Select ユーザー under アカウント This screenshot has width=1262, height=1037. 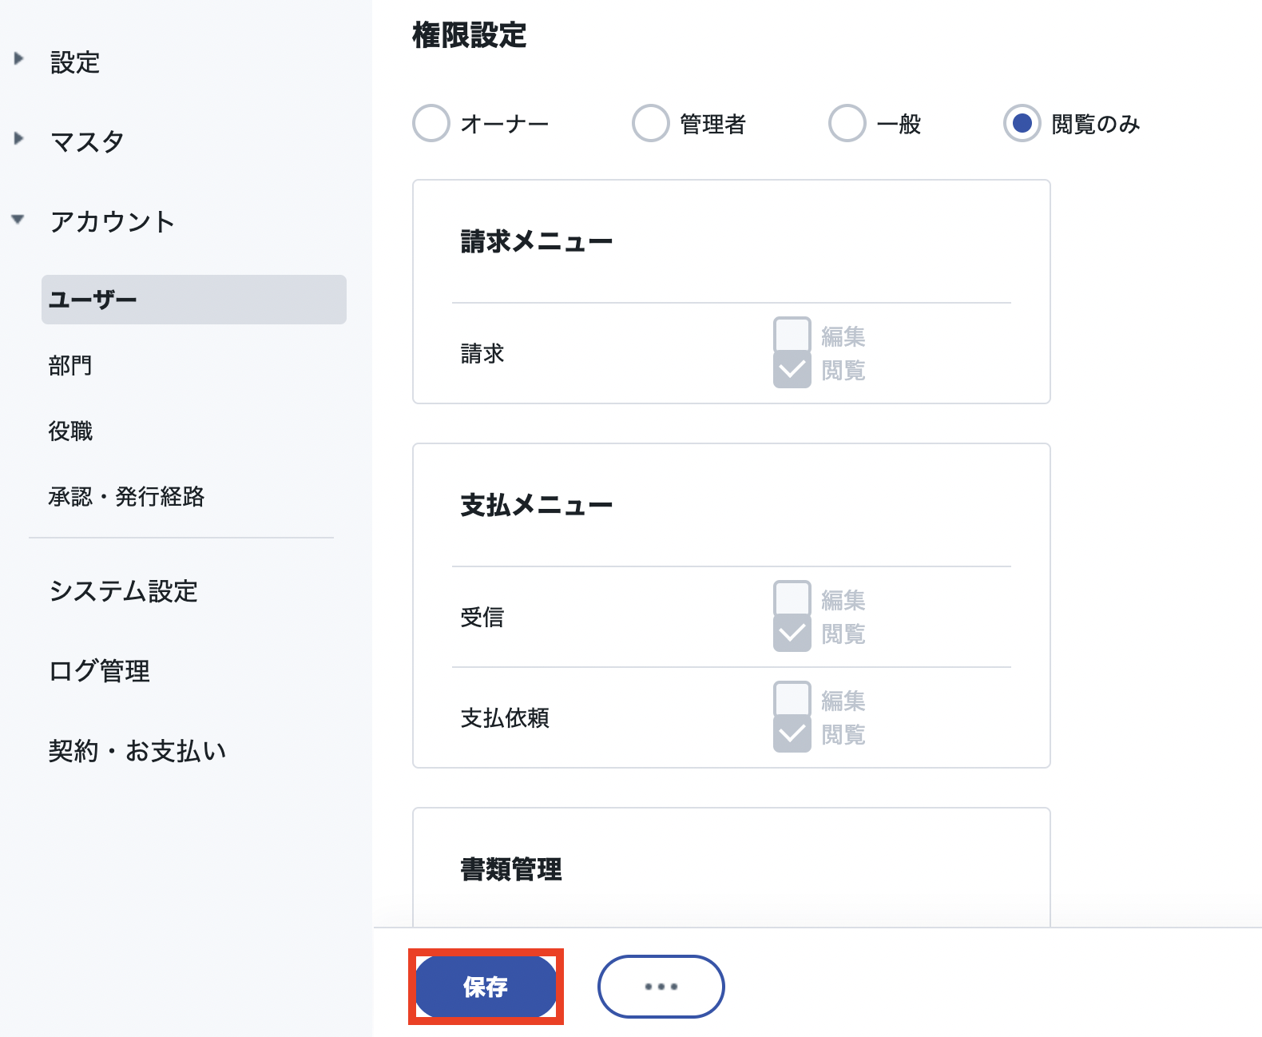194,300
